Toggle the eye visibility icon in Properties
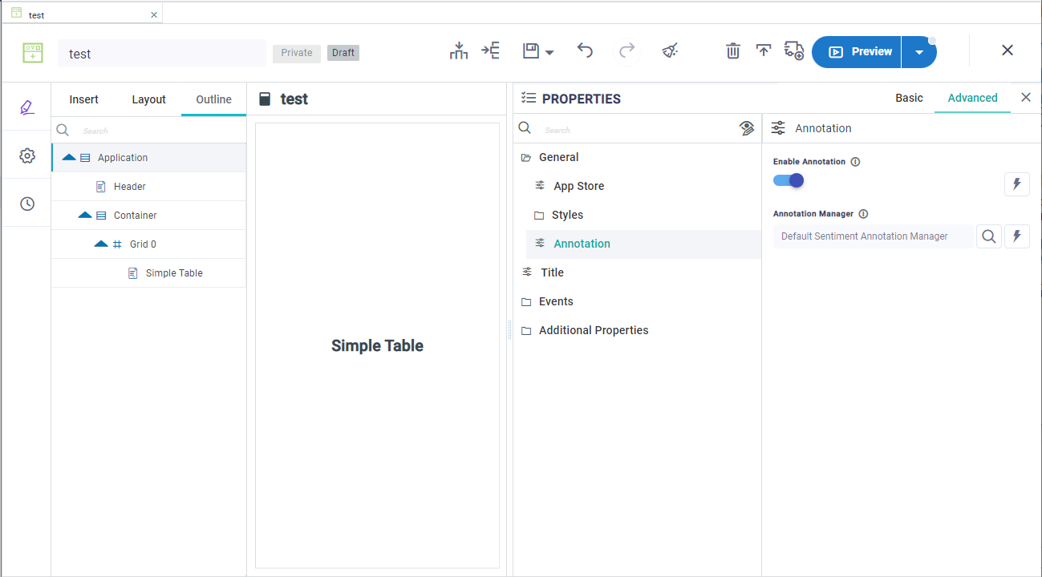 (x=747, y=129)
